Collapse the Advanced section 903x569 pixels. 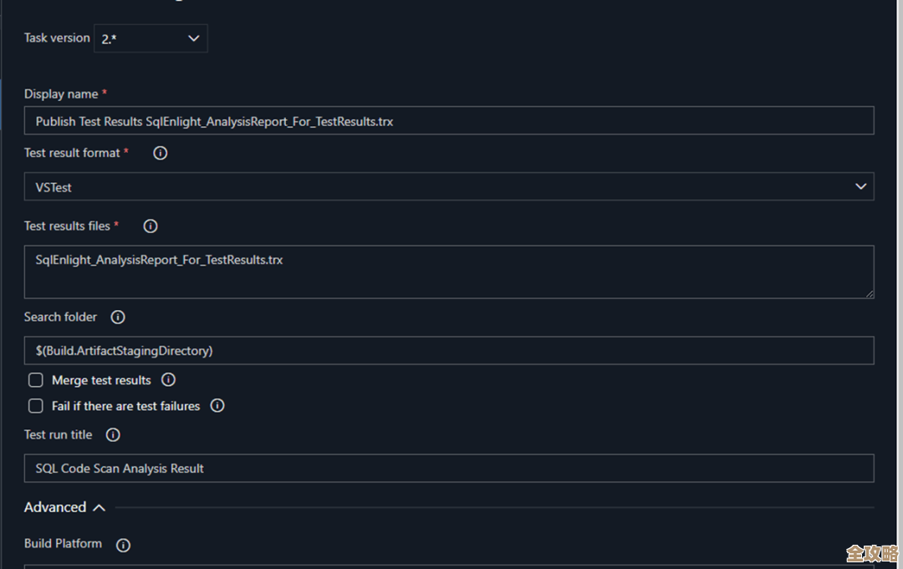coord(99,507)
